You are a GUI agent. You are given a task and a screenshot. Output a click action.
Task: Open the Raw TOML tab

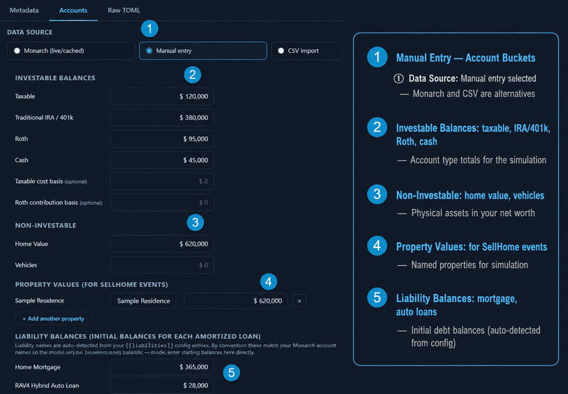[124, 10]
